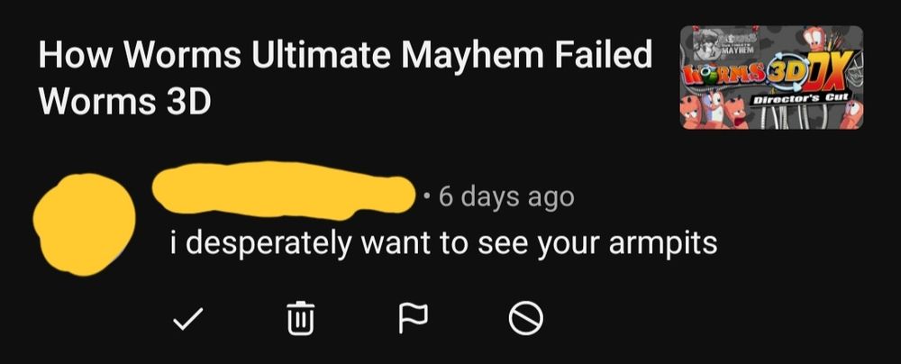Approve the comment with the checkmark icon
Image resolution: width=901 pixels, height=364 pixels.
[188, 319]
